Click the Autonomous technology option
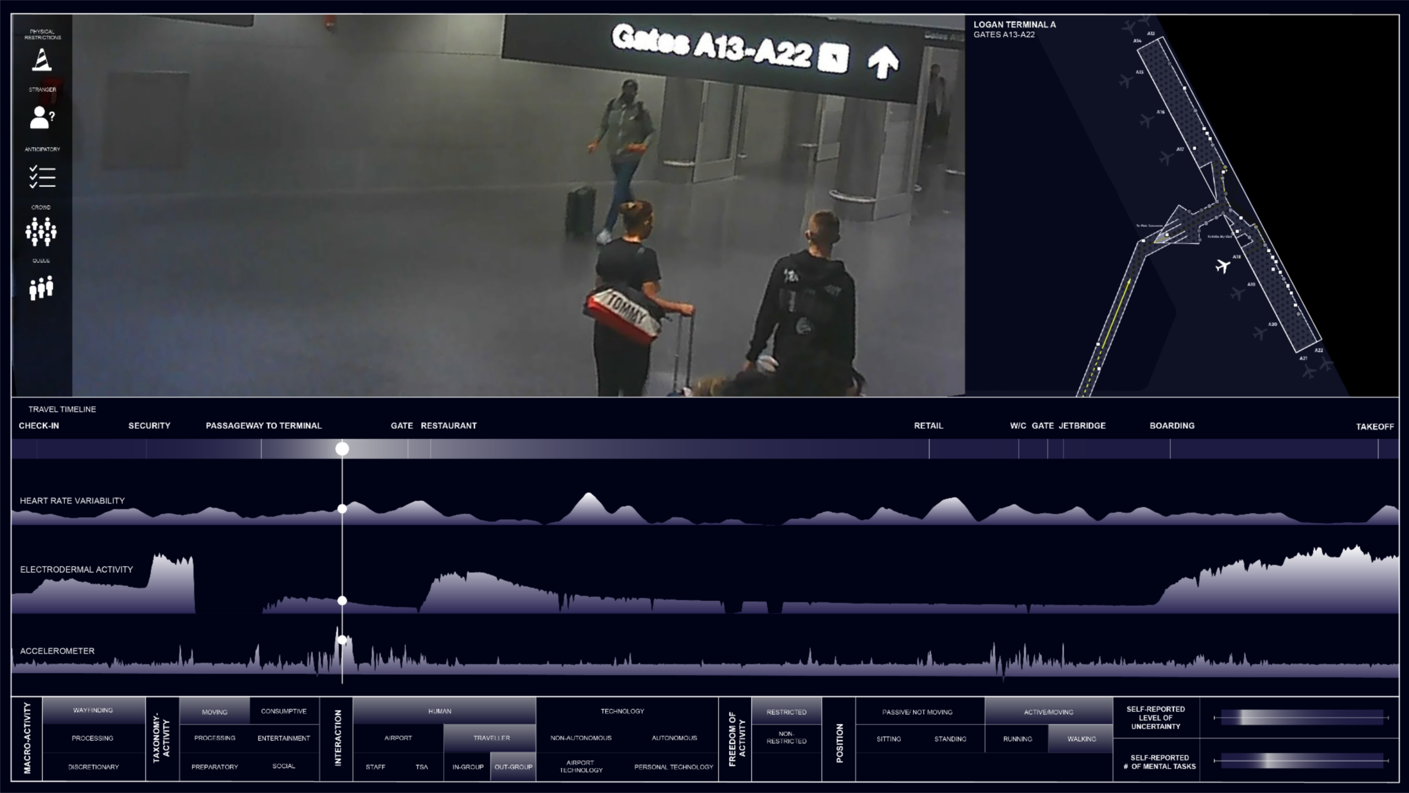 click(675, 738)
